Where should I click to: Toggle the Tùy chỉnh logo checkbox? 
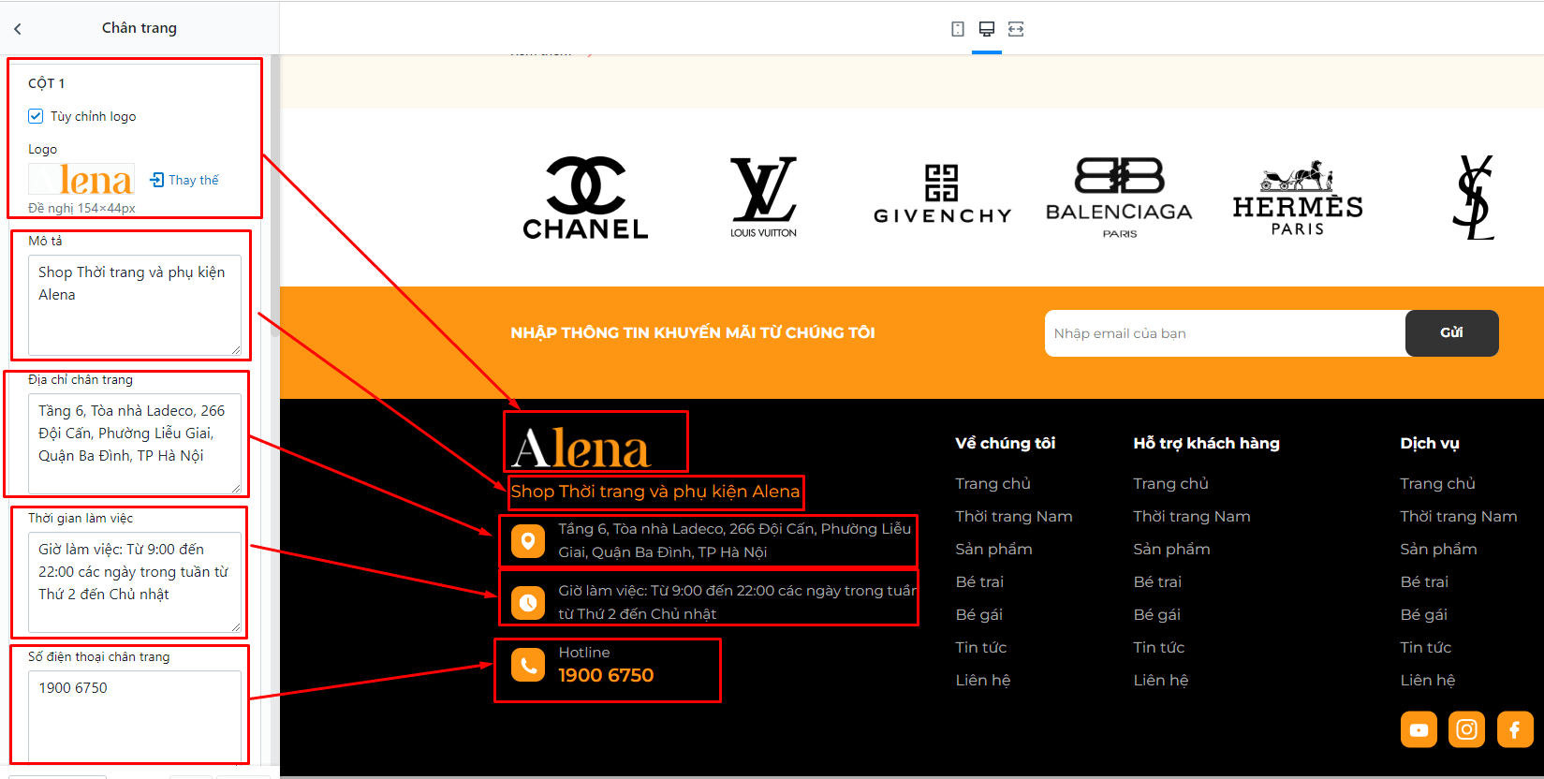click(x=36, y=116)
